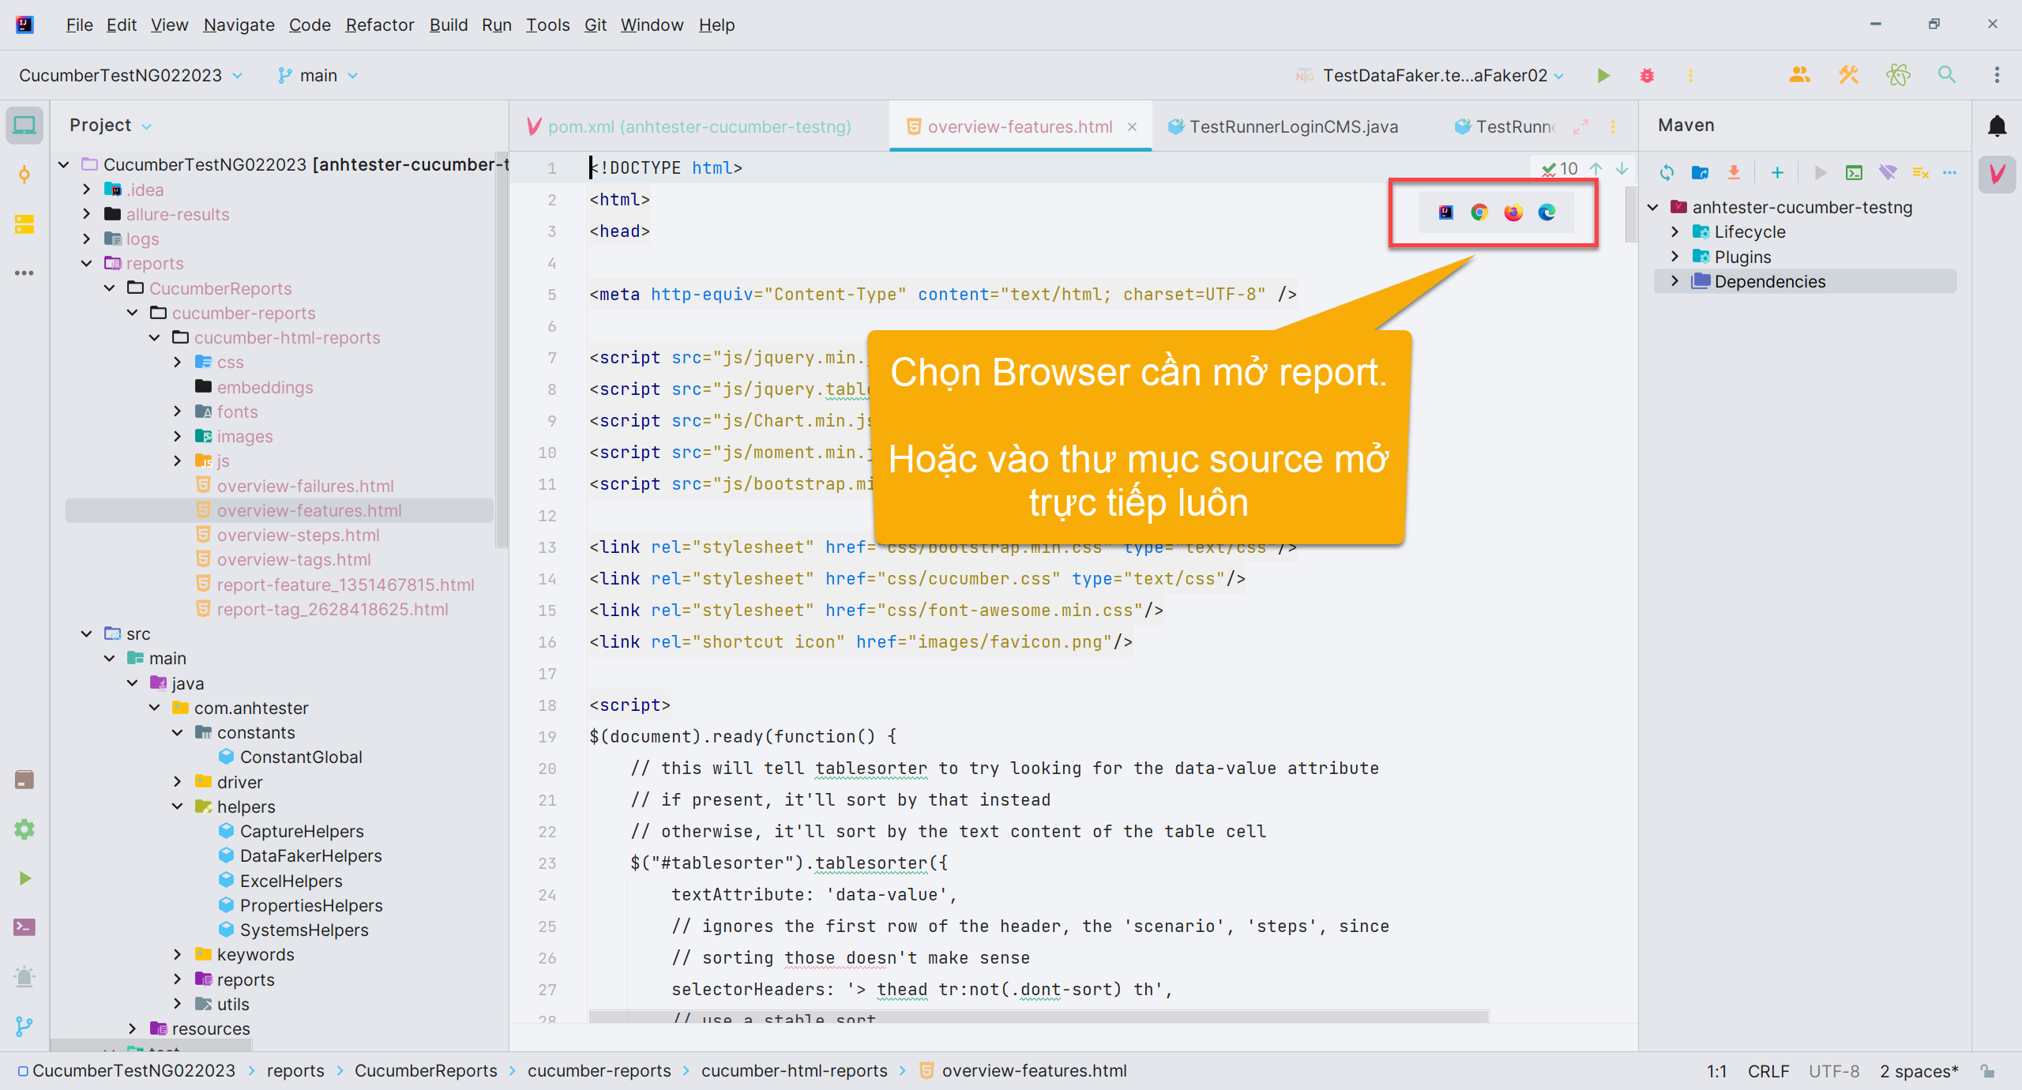
Task: Open the Git tool window icon at bottom left
Action: 24,1026
